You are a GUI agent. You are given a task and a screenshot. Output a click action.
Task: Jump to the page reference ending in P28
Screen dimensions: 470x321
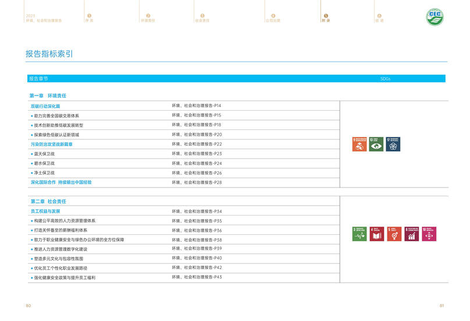(x=197, y=182)
